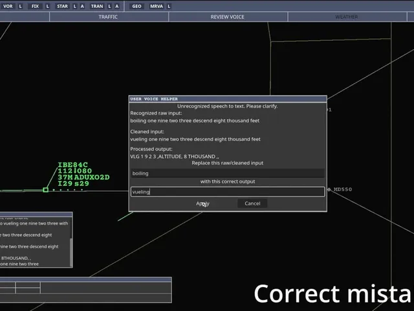Click log line '8THOUSAND, ,'
This screenshot has width=414, height=311.
16,258
